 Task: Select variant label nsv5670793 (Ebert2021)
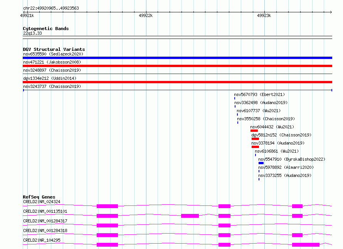point(259,94)
